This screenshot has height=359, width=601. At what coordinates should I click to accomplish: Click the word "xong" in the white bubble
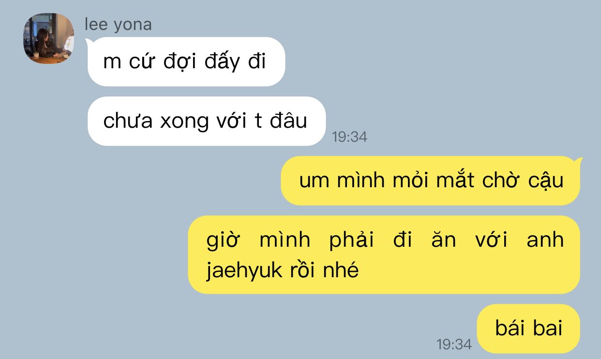(184, 121)
